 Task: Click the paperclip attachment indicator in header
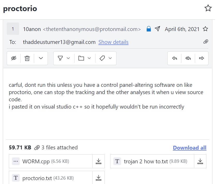pyautogui.click(x=206, y=42)
